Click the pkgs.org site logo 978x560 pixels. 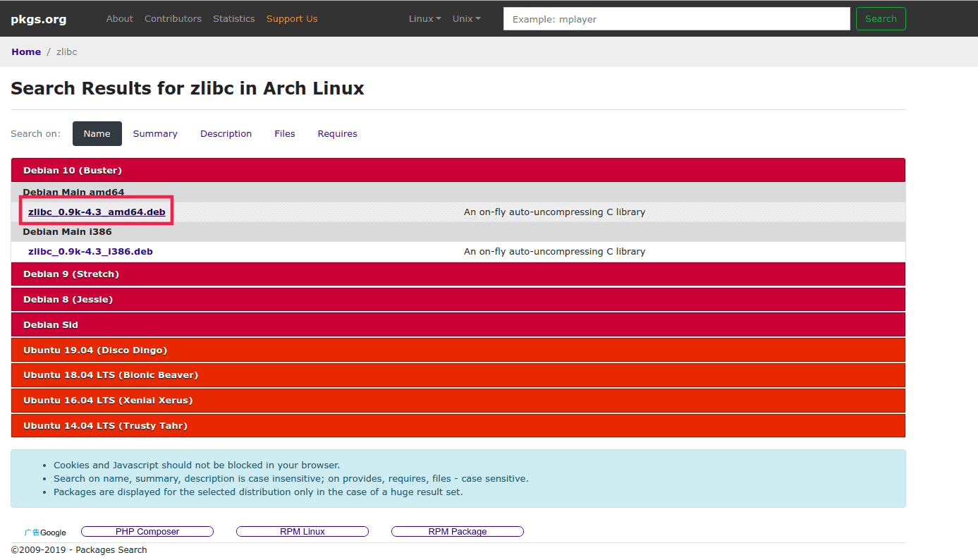[39, 19]
